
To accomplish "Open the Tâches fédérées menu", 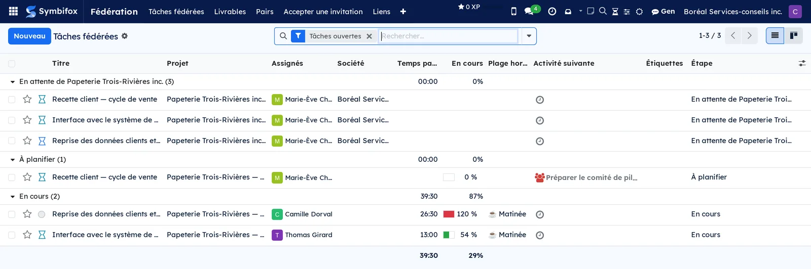I will click(x=176, y=12).
